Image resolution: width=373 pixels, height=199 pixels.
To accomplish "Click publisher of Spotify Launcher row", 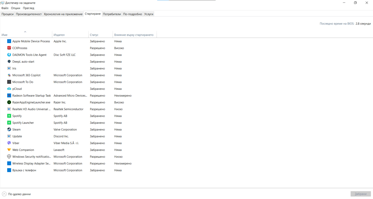I will coord(60,123).
